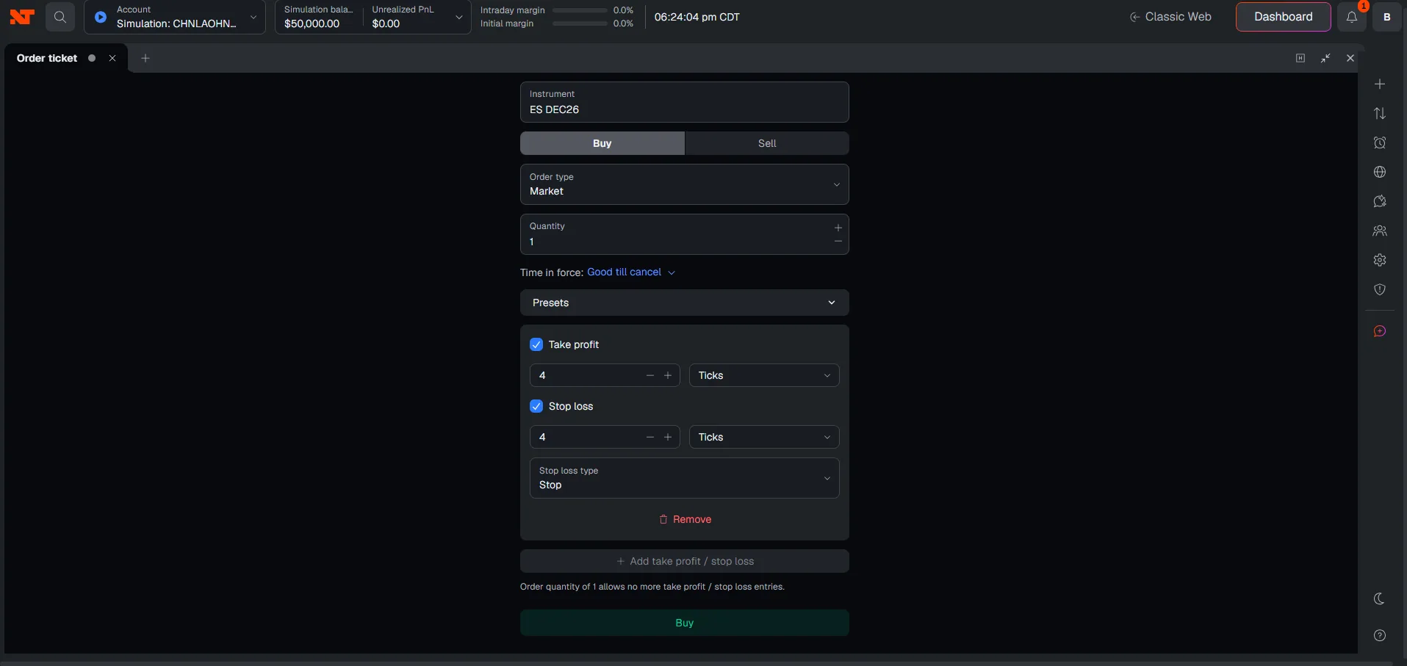
Task: Collapse the panel with the inward arrows icon
Action: (x=1325, y=58)
